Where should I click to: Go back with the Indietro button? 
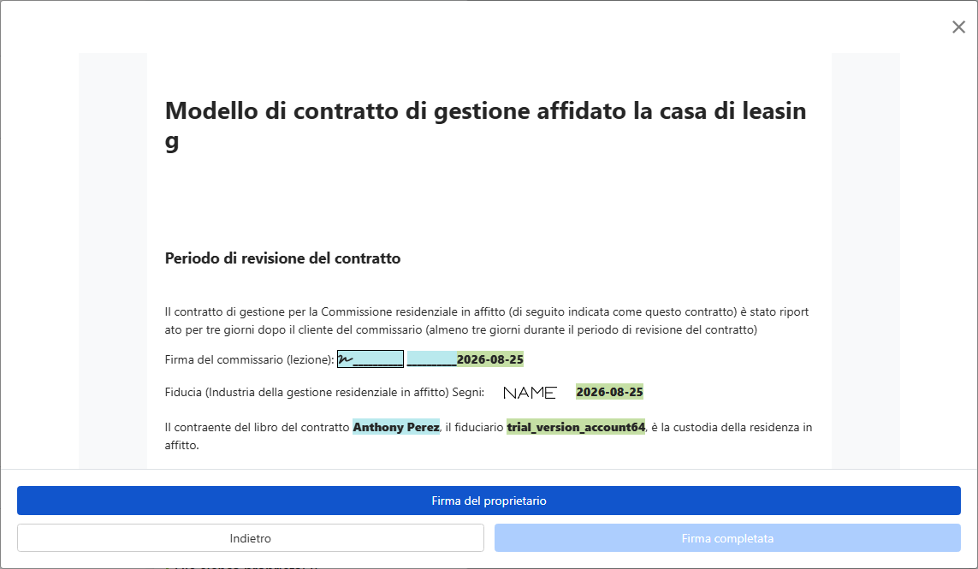[x=250, y=538]
